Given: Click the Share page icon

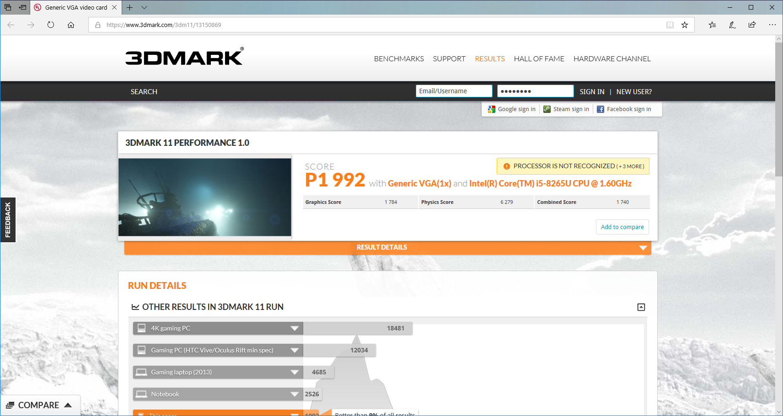Looking at the screenshot, I should [752, 25].
